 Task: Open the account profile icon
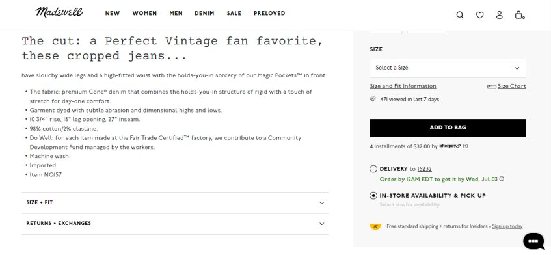pyautogui.click(x=500, y=15)
